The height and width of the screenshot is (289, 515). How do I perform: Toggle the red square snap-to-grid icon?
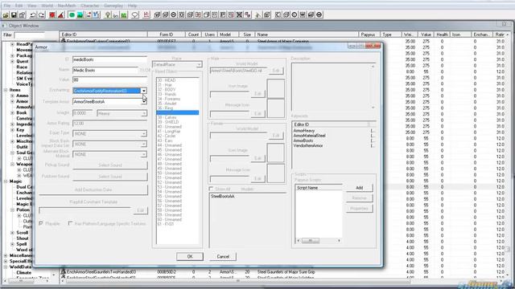pos(52,14)
